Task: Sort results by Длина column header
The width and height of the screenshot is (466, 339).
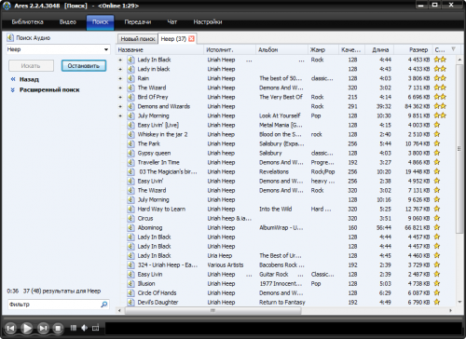Action: click(379, 49)
